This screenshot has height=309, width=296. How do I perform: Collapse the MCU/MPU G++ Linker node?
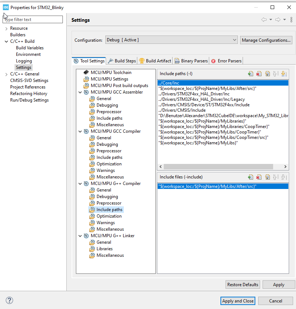(x=80, y=236)
